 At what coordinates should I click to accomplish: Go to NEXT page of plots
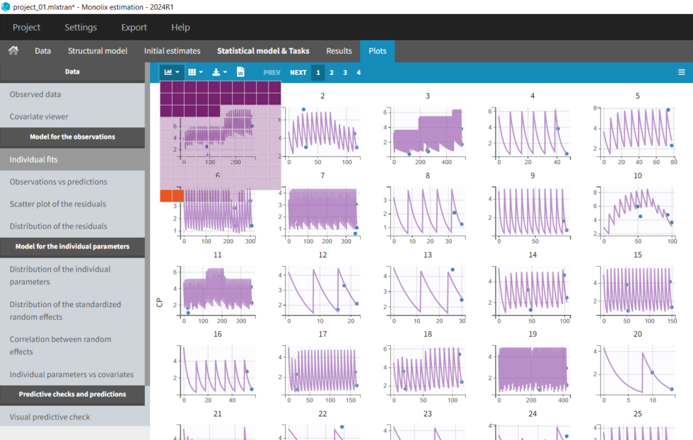(298, 72)
